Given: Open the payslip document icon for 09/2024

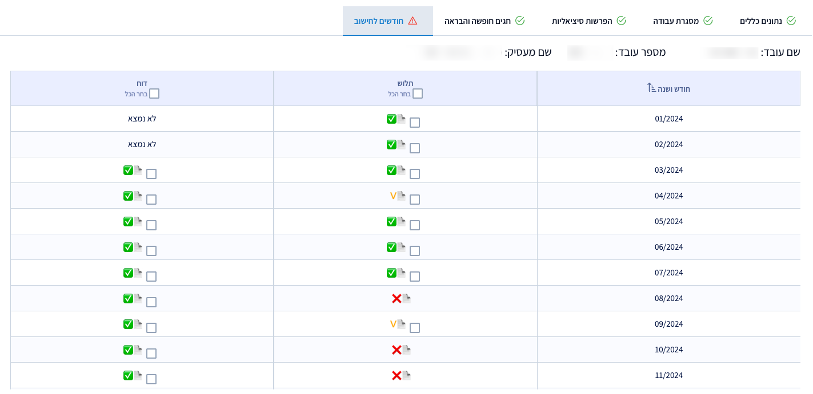Looking at the screenshot, I should [x=402, y=324].
